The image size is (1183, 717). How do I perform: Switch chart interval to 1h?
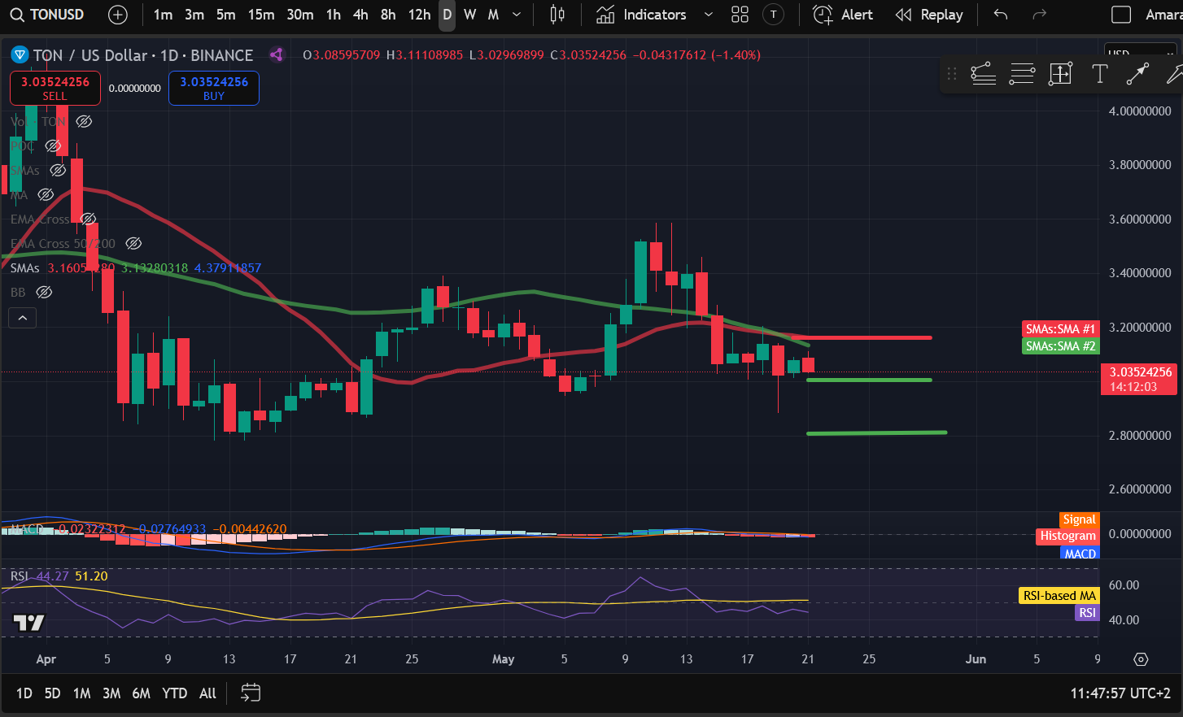(334, 15)
